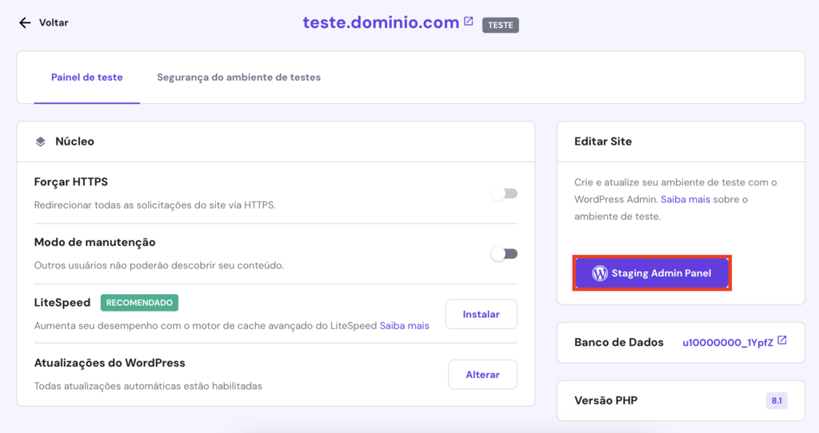Click text 'Redirecionar todas as solicitações do site via HTTPS'
Image resolution: width=819 pixels, height=433 pixels.
point(154,205)
